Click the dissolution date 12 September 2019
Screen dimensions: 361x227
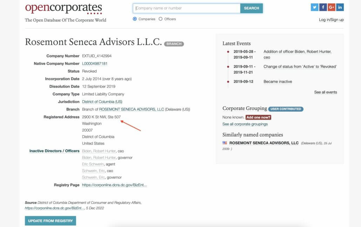tap(98, 86)
